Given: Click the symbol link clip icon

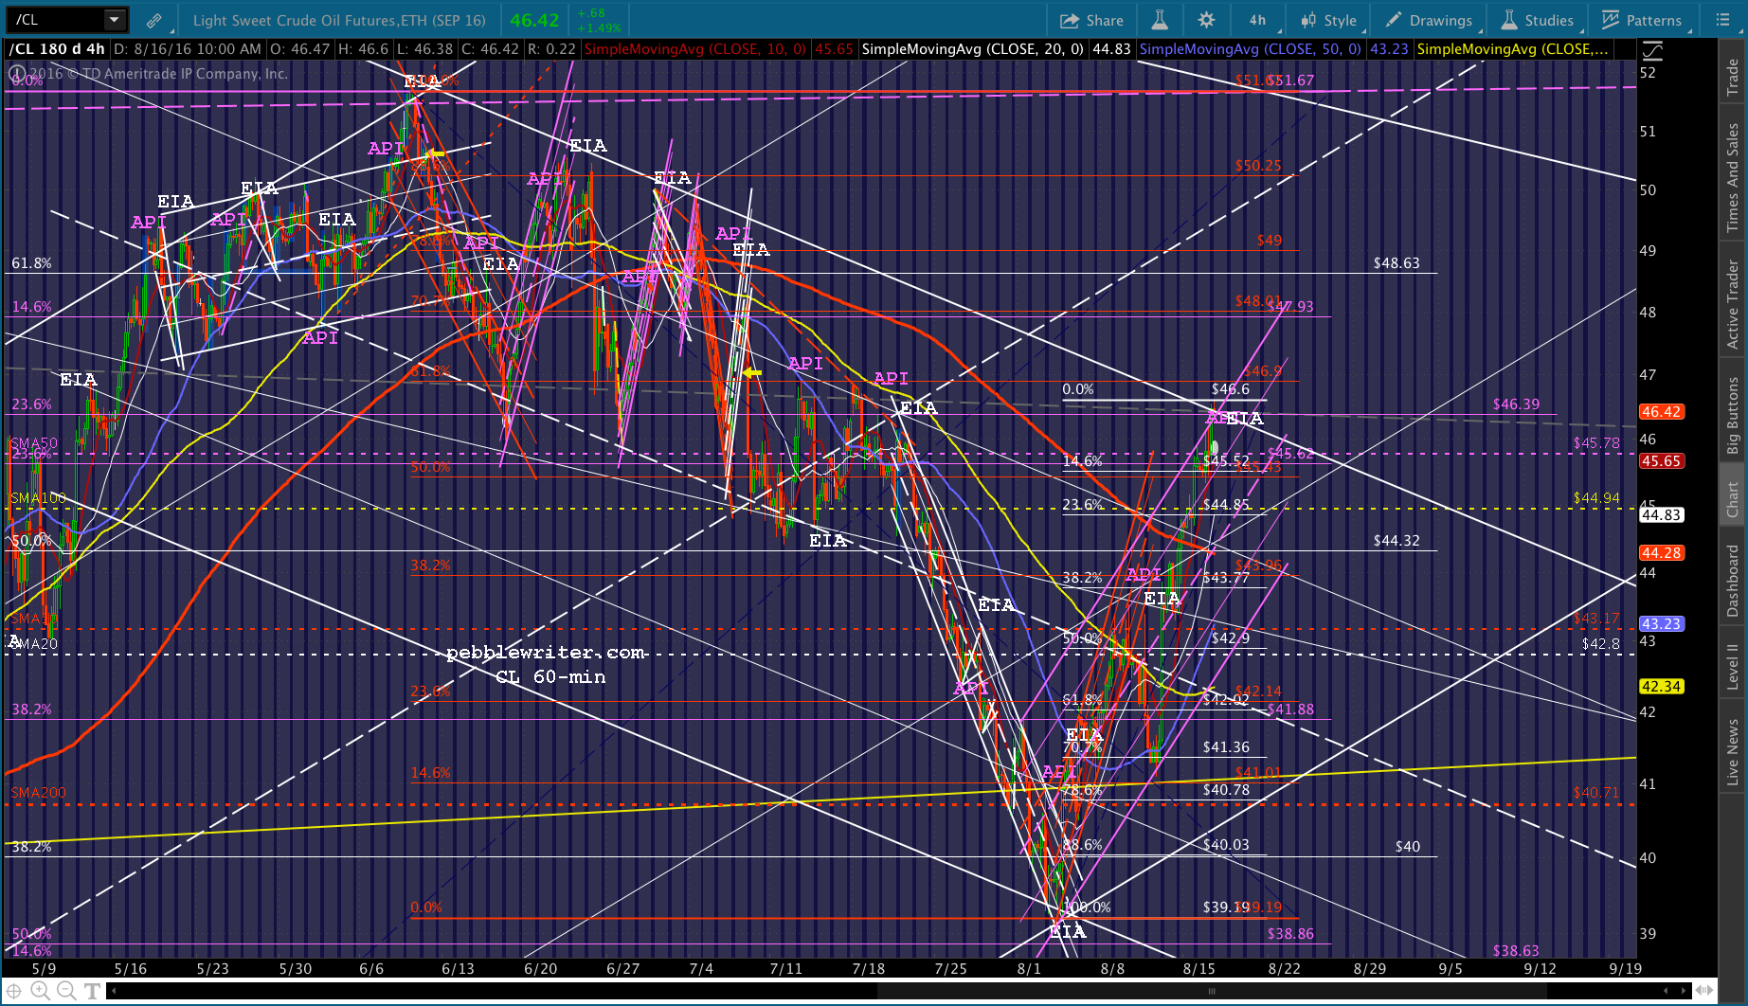Looking at the screenshot, I should pos(153,20).
